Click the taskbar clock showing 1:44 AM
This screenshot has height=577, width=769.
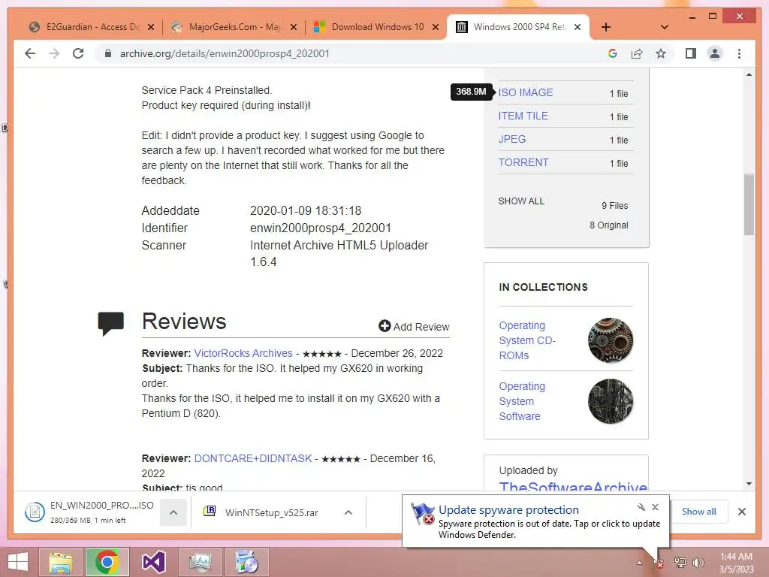736,563
